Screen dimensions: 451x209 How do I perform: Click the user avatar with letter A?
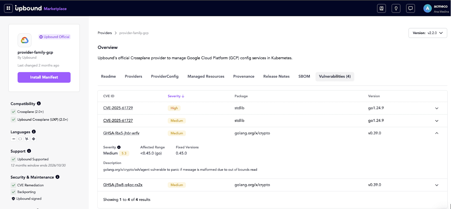click(428, 8)
